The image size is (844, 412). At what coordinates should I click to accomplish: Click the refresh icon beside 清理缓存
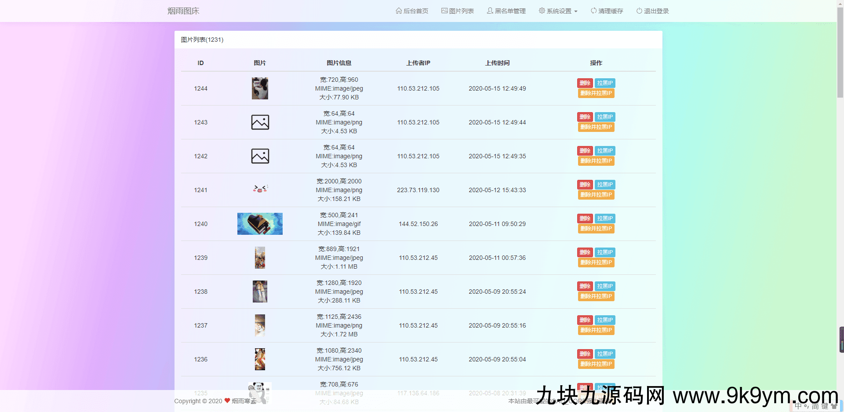tap(593, 11)
